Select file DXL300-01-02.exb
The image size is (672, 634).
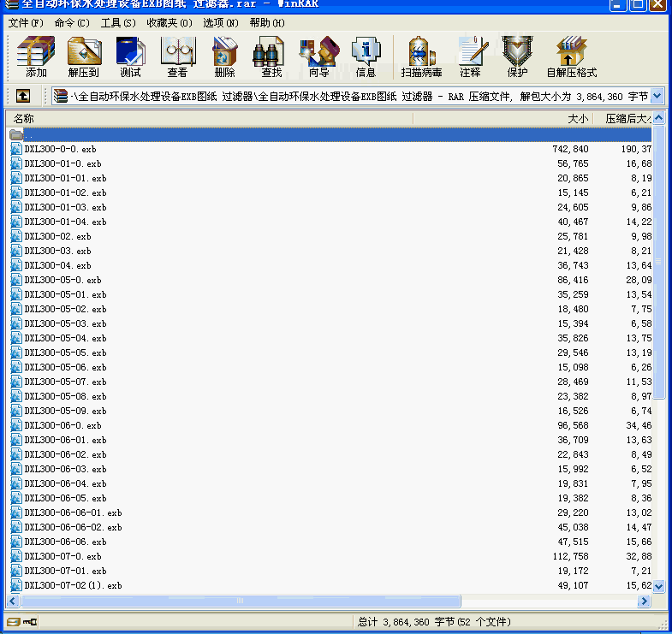(65, 193)
